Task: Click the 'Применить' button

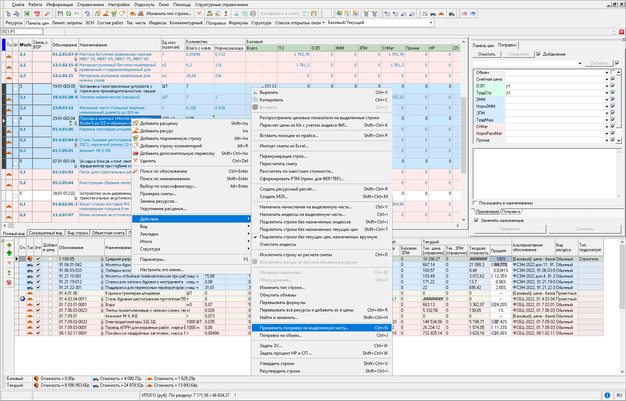Action: pos(510,229)
